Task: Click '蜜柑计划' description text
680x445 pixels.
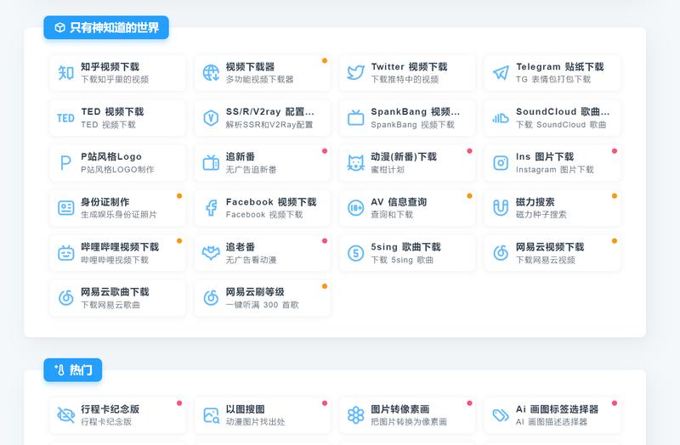Action: (388, 169)
